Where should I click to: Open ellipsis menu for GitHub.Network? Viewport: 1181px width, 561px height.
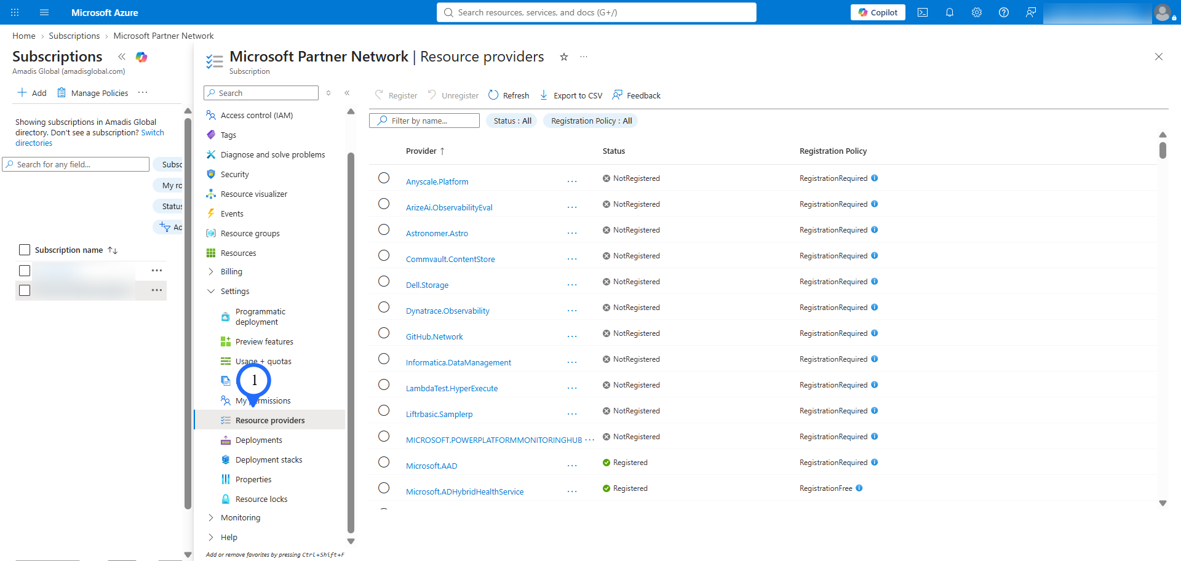pos(572,336)
